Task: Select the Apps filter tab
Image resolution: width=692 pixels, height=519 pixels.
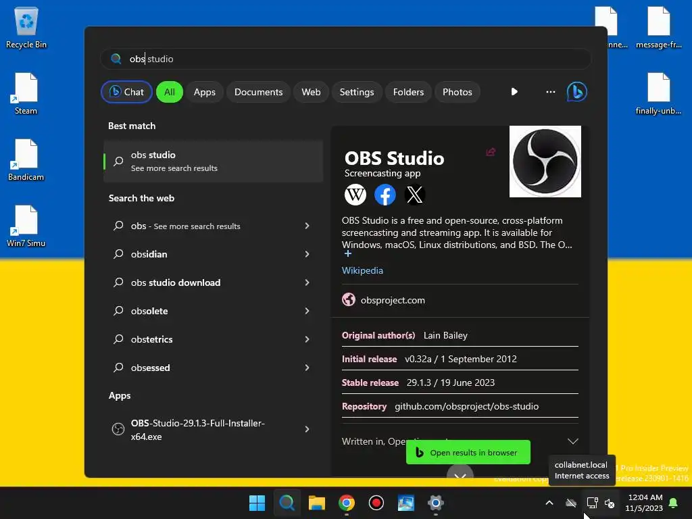Action: point(205,92)
